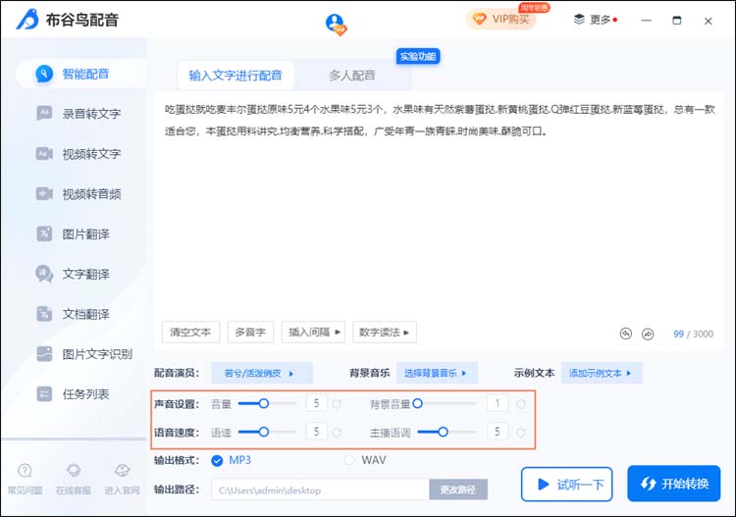Image resolution: width=736 pixels, height=517 pixels.
Task: Click the 实验功能 badge
Action: point(418,56)
